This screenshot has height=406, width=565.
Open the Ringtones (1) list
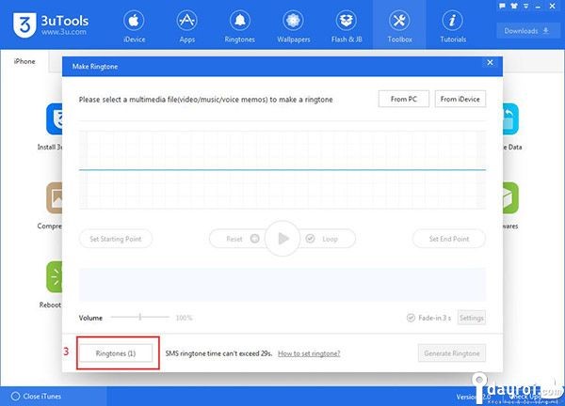click(x=119, y=353)
